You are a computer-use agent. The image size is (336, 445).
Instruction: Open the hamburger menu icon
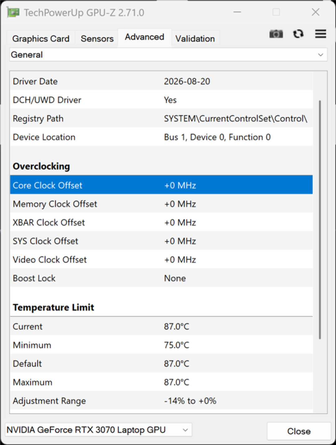pos(320,34)
